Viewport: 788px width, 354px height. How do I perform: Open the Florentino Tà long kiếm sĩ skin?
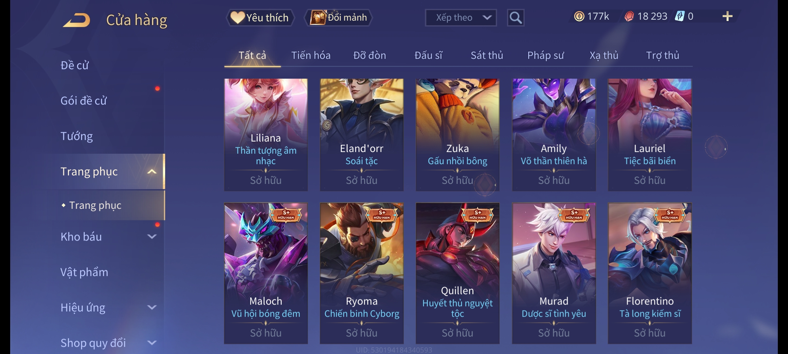point(650,273)
